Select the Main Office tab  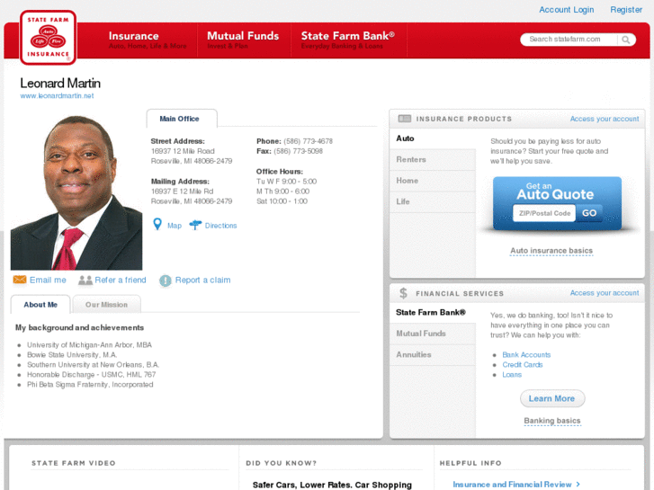182,119
